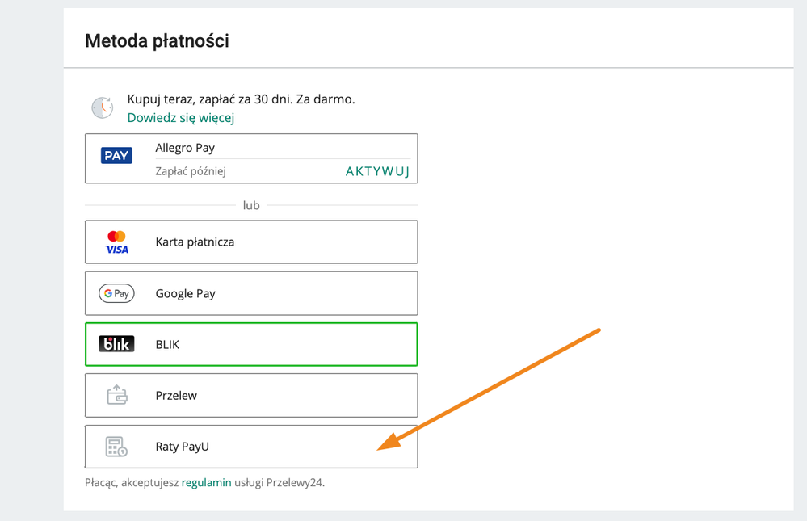This screenshot has height=521, width=807.
Task: Click the Raty PayU calculator icon
Action: 117,447
